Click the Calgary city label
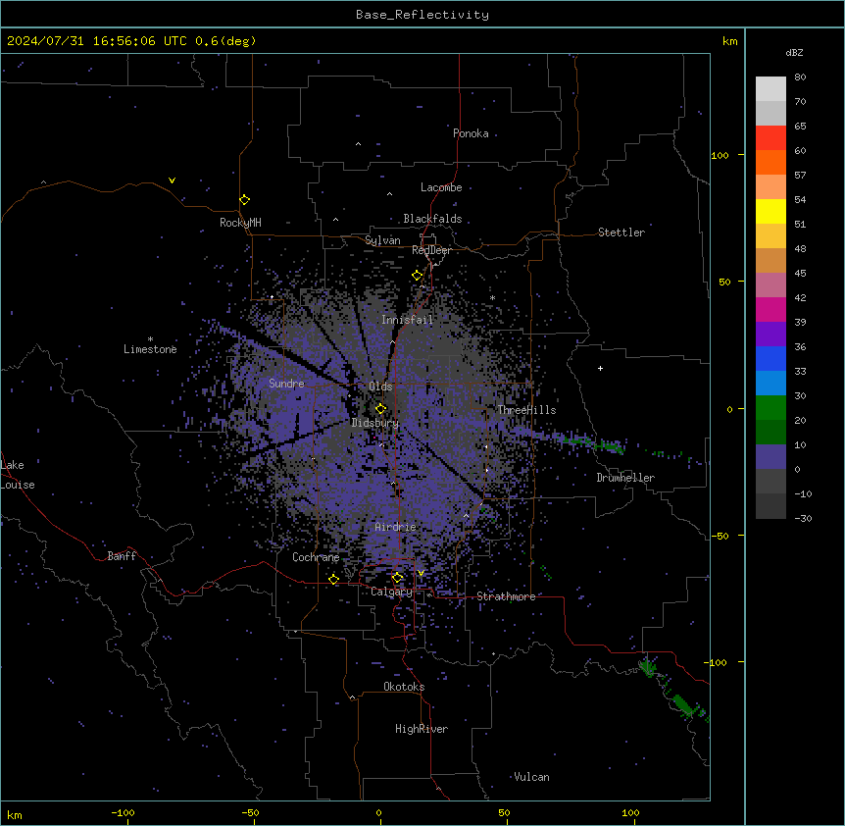This screenshot has width=845, height=826. (391, 592)
